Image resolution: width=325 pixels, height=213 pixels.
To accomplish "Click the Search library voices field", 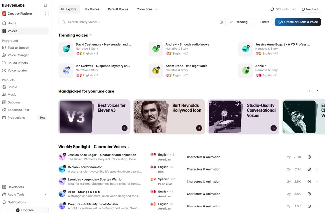I will 142,22.
